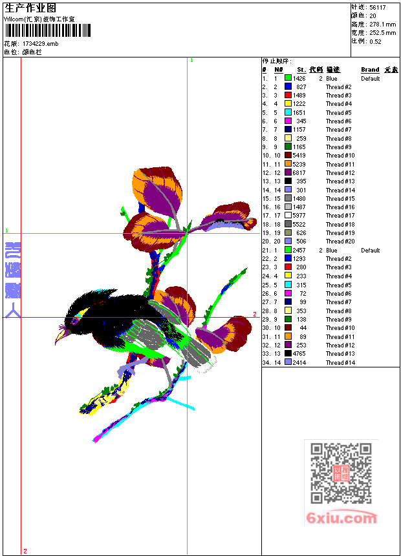Click the label Thread #19
Screen dimensions: 401x556
pyautogui.click(x=340, y=233)
